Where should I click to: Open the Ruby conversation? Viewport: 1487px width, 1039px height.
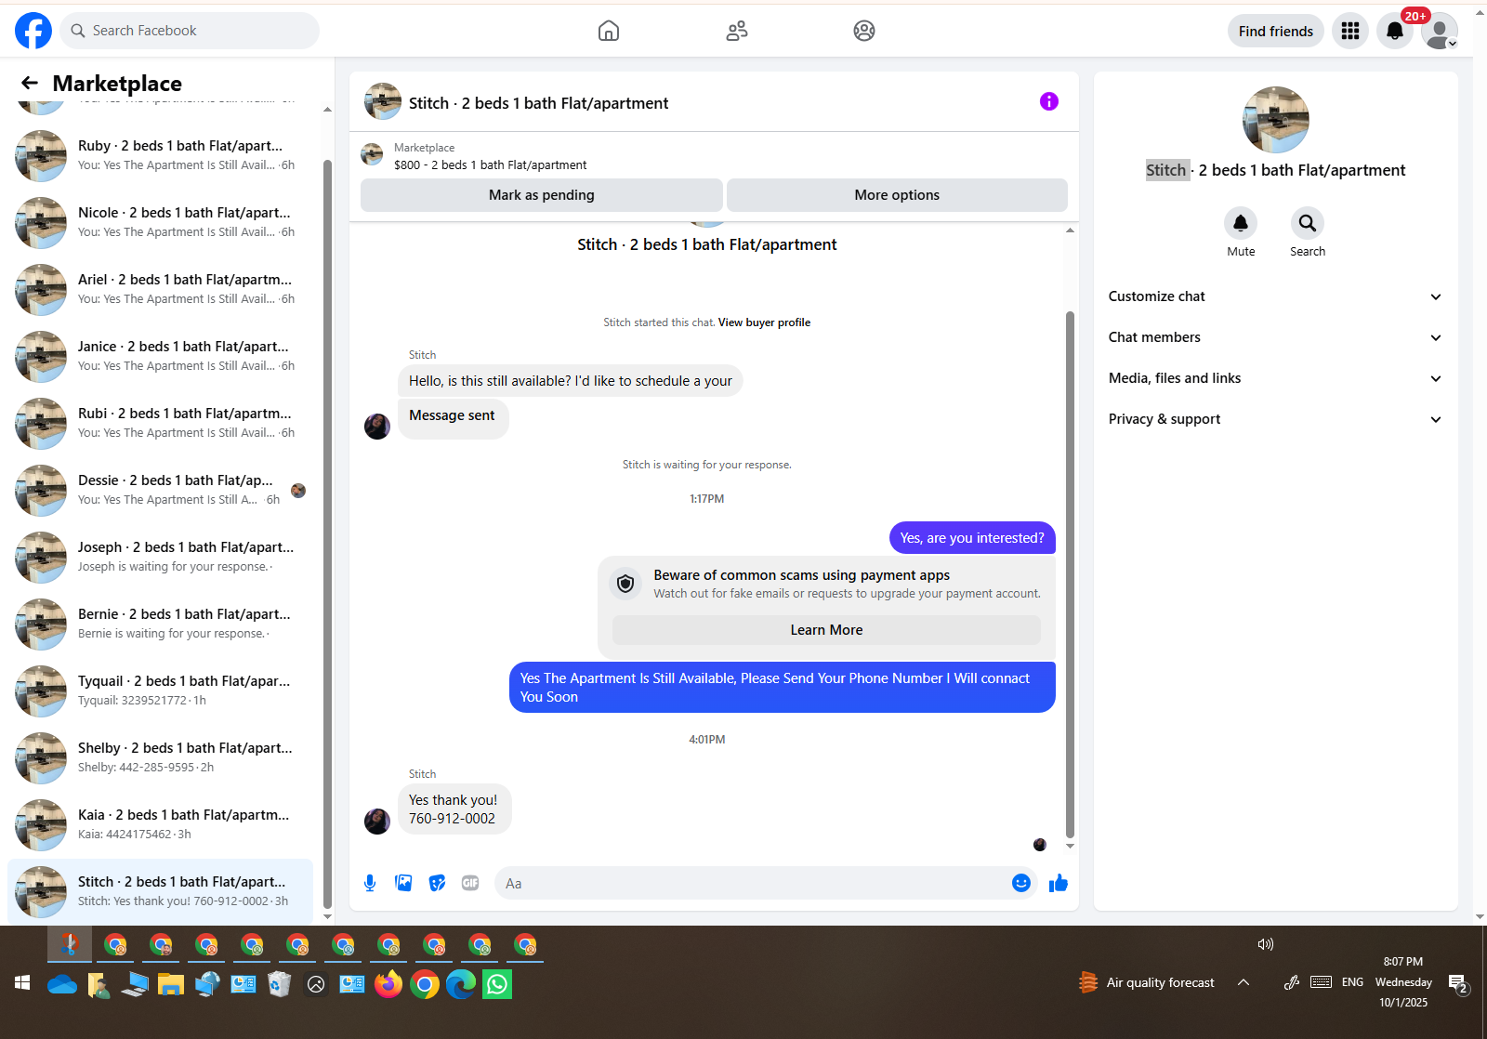(x=160, y=155)
